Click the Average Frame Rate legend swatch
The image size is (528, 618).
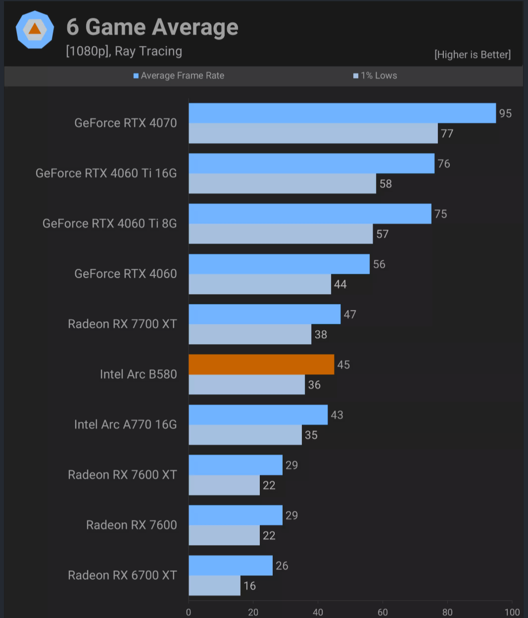(136, 76)
